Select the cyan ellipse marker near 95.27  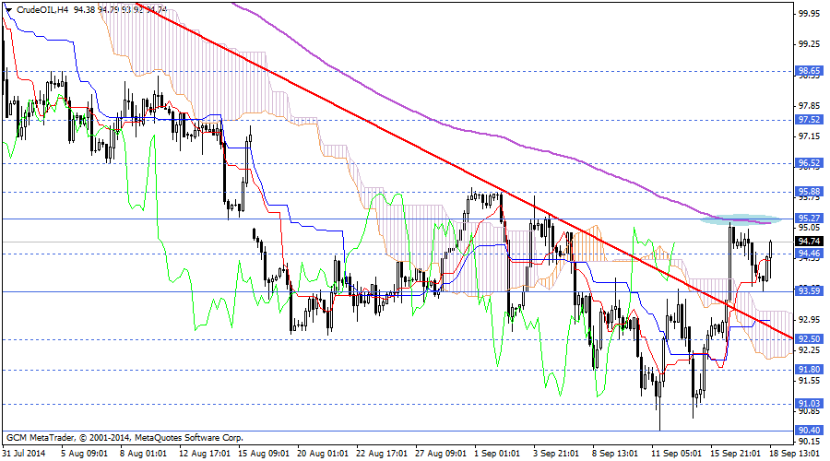click(740, 219)
